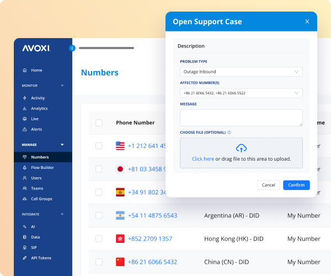Click the AVOXI logo

tap(36, 49)
